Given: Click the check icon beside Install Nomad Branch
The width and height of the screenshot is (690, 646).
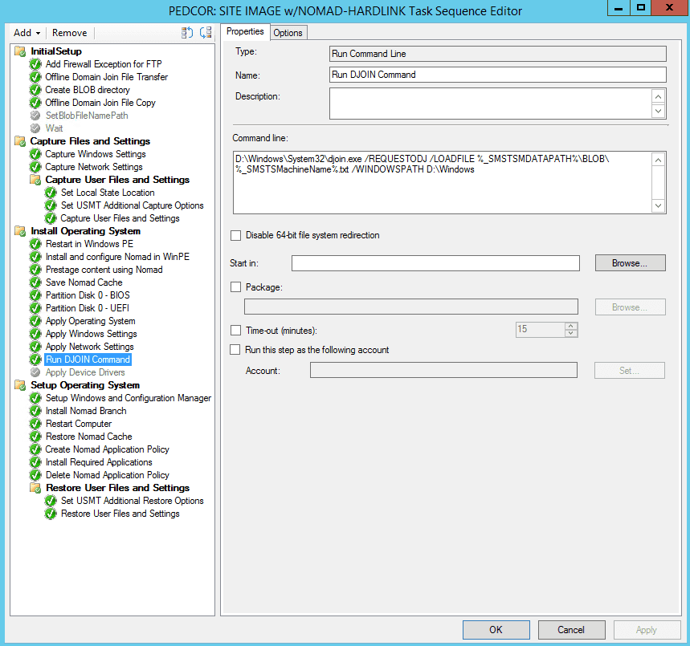Looking at the screenshot, I should click(x=35, y=411).
